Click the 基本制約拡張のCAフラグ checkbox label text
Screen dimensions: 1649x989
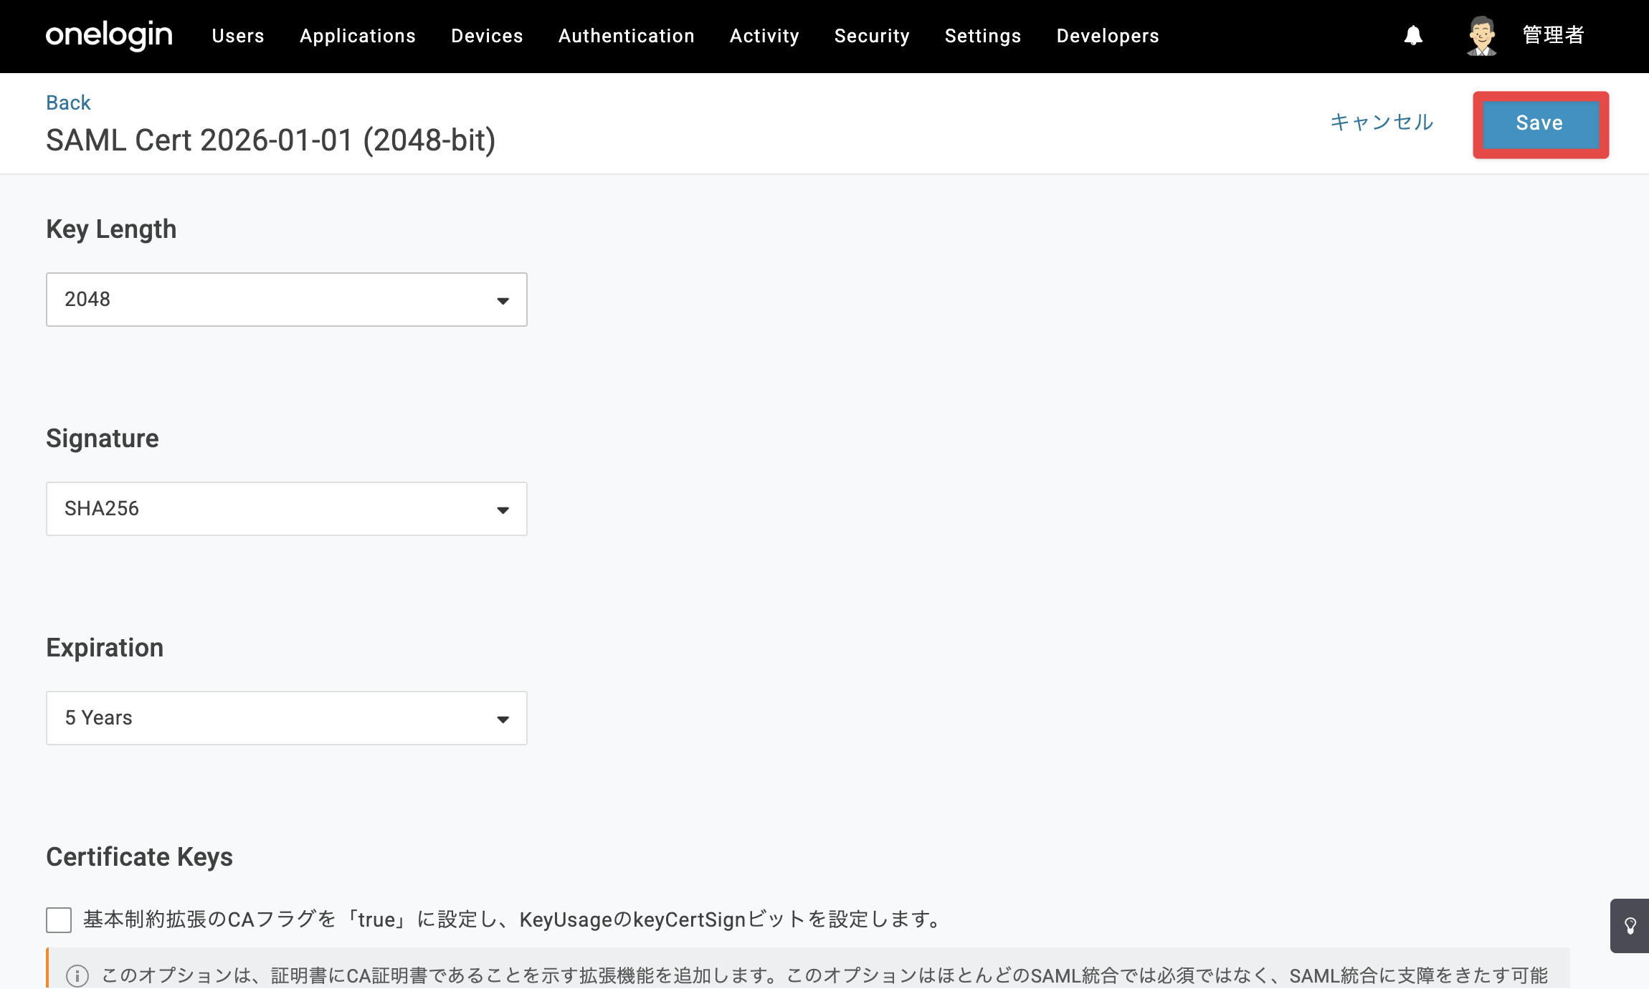point(513,919)
